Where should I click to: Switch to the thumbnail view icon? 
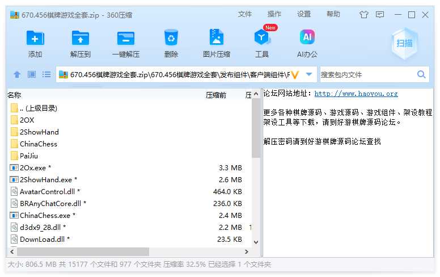coord(32,74)
